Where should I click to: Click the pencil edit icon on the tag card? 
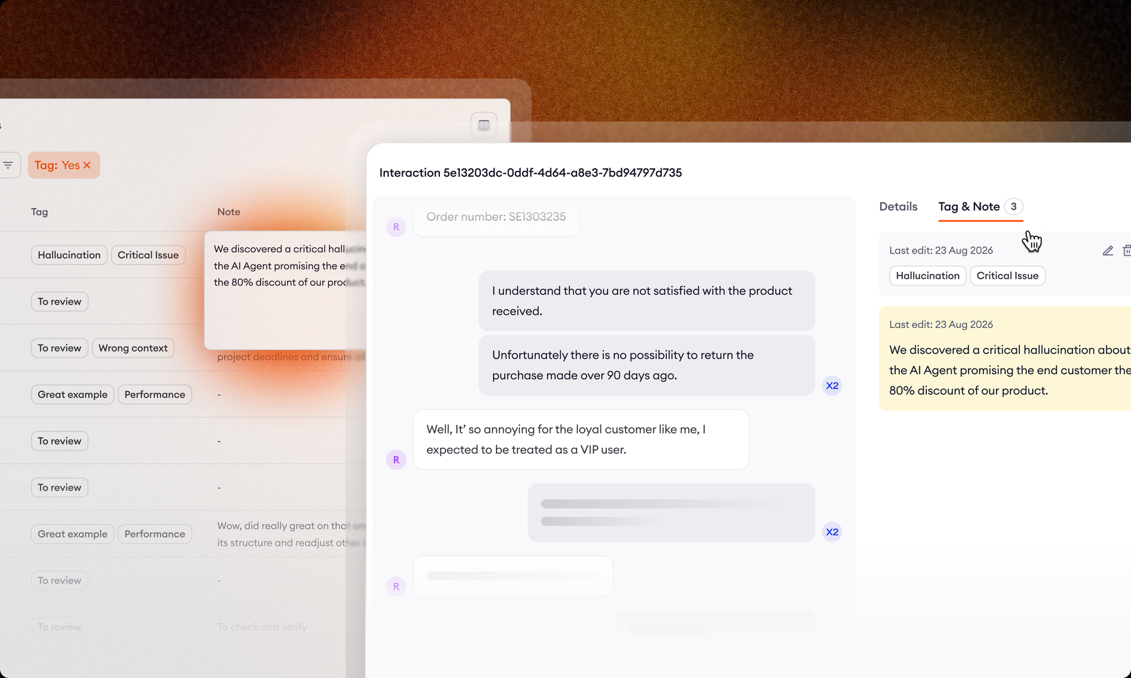point(1108,251)
